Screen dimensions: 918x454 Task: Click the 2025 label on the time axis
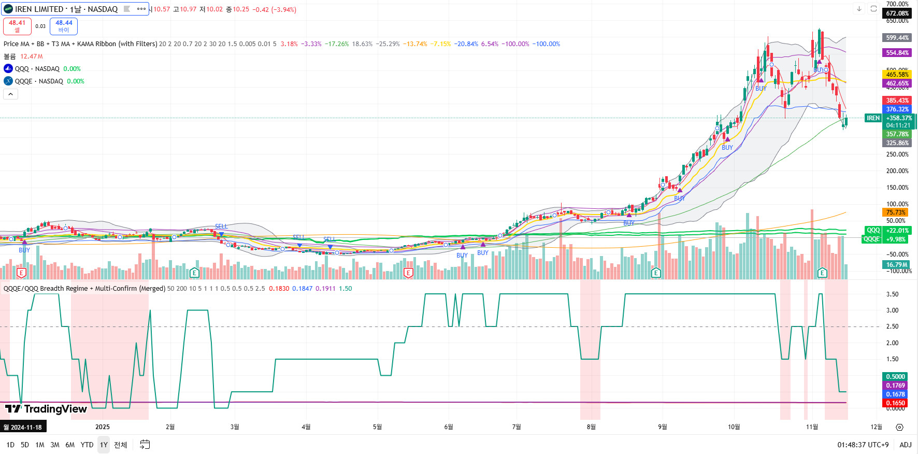[103, 427]
